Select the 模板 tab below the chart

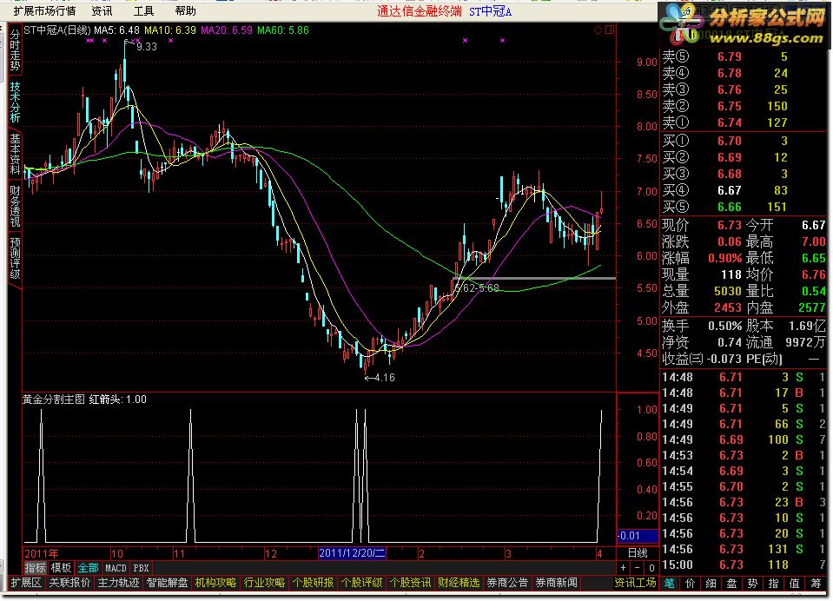(x=61, y=568)
